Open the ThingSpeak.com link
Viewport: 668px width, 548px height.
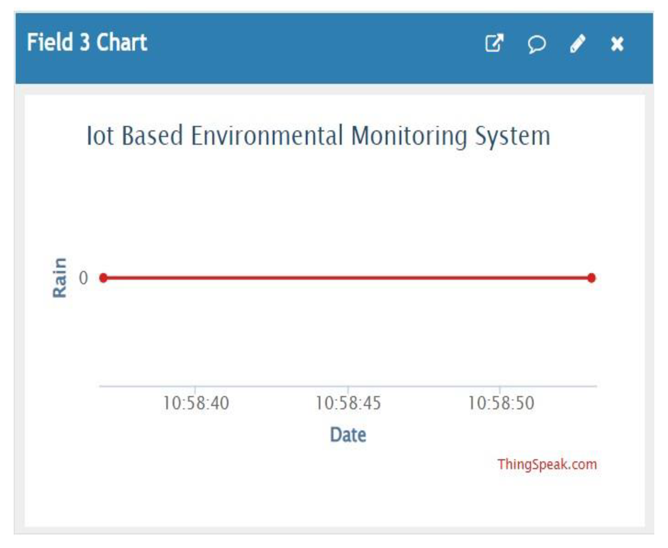coord(547,464)
